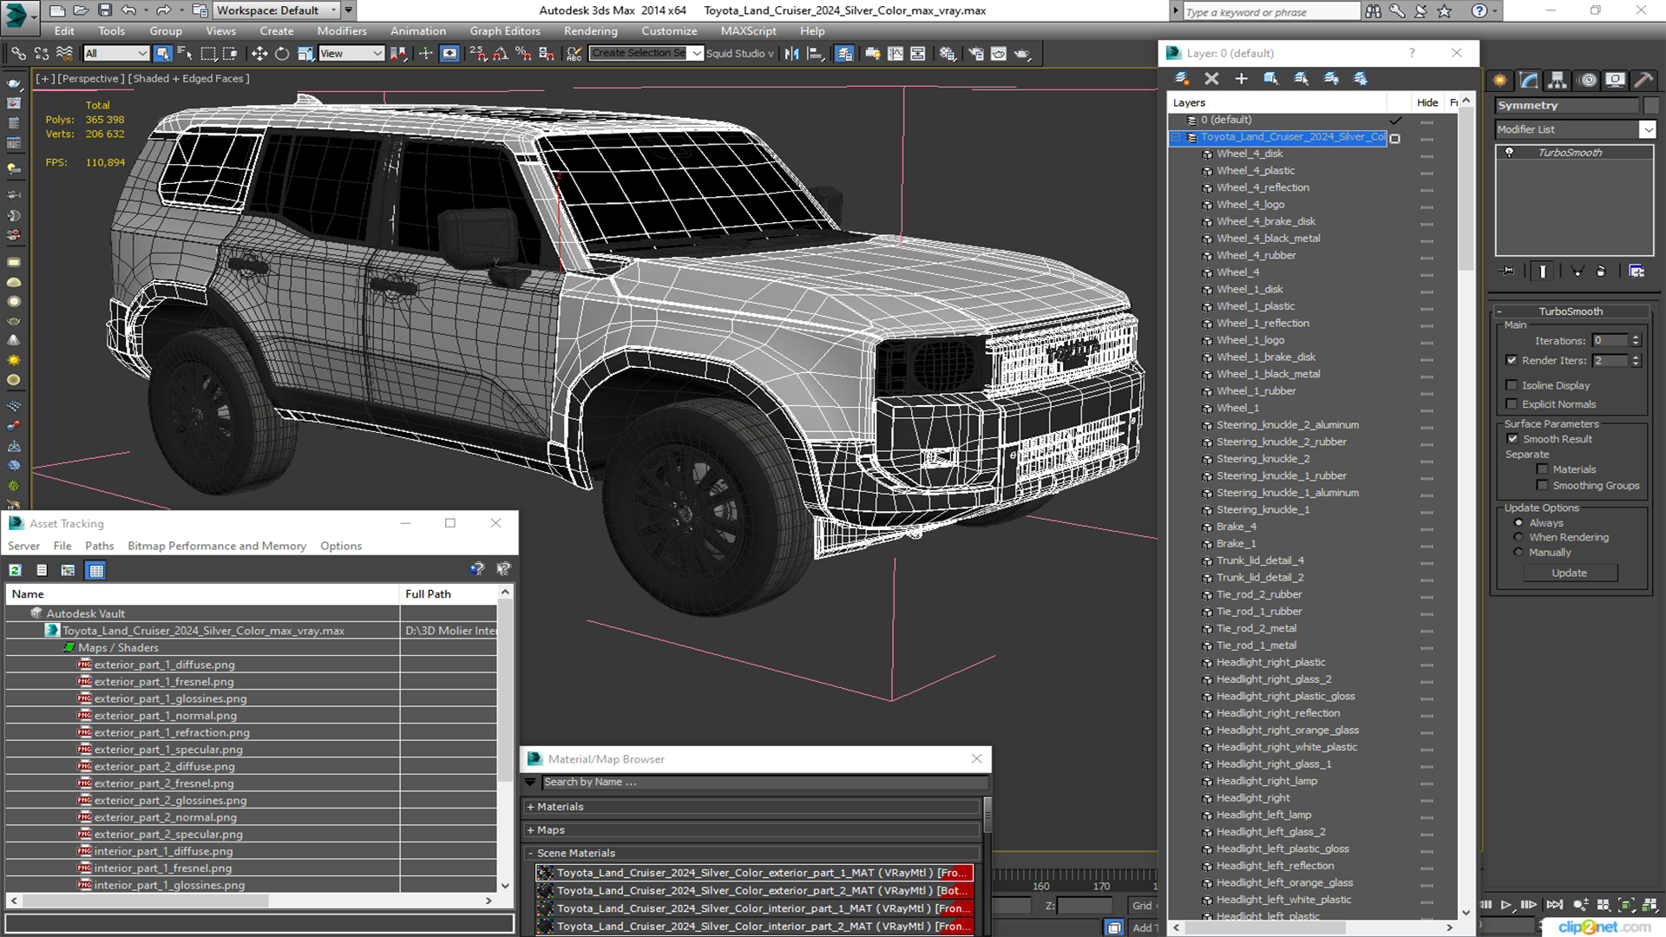
Task: Collapse the Toyota_Land_Cruiser layer tree
Action: [x=1177, y=137]
